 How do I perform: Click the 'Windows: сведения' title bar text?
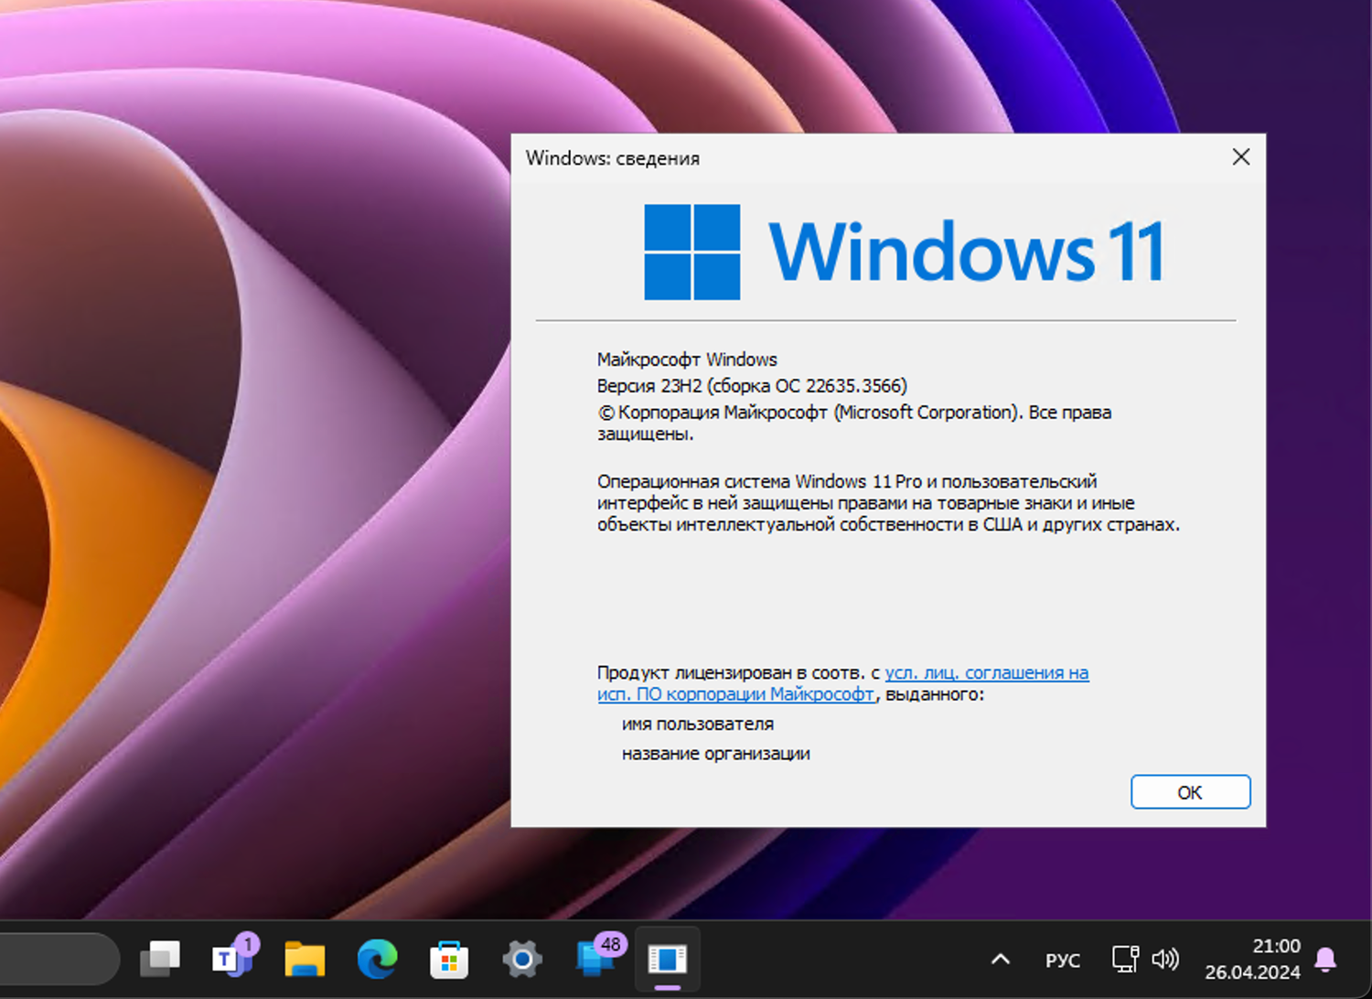tap(613, 158)
